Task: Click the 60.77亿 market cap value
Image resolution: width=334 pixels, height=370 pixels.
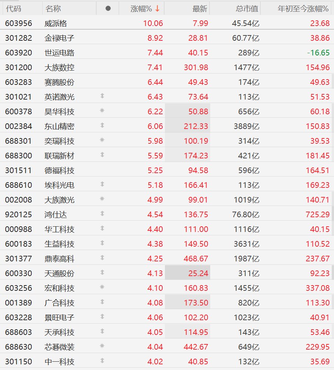Action: point(246,38)
